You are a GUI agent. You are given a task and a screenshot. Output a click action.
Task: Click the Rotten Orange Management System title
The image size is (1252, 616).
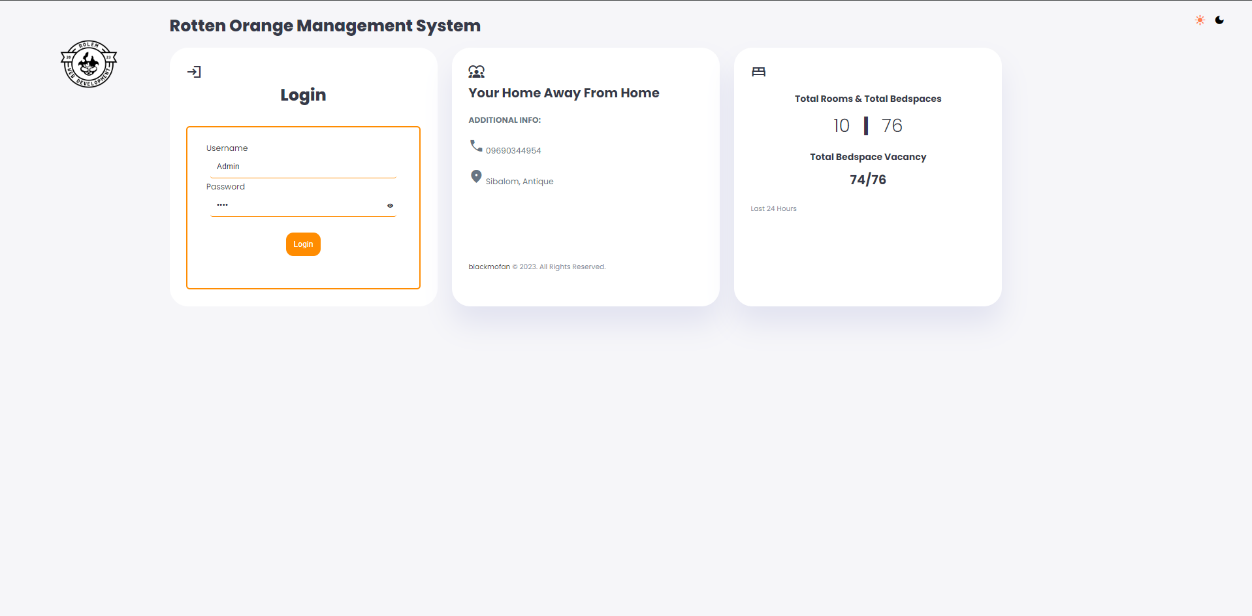325,26
